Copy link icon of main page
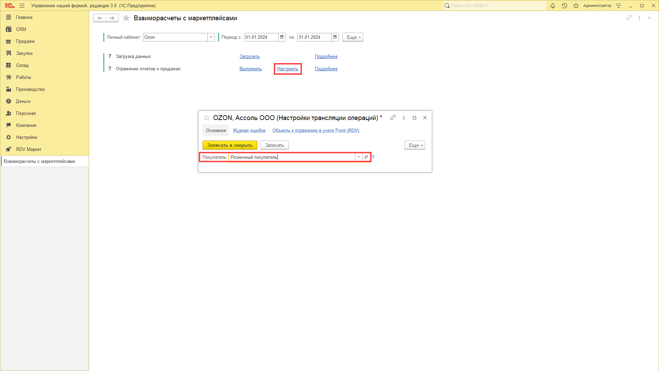Image resolution: width=659 pixels, height=371 pixels. tap(629, 18)
